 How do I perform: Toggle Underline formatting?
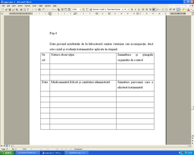(139, 9)
